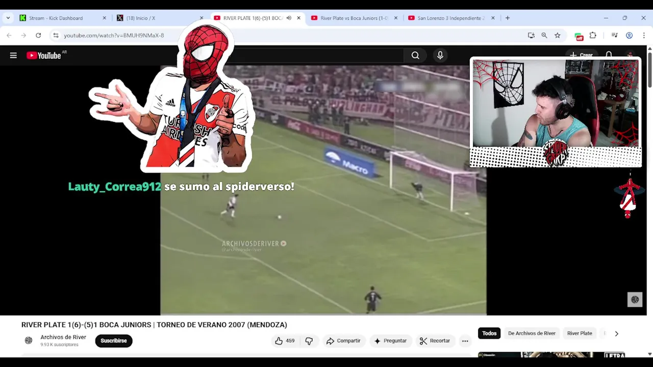Click scrollbar down arrow

(x=649, y=354)
